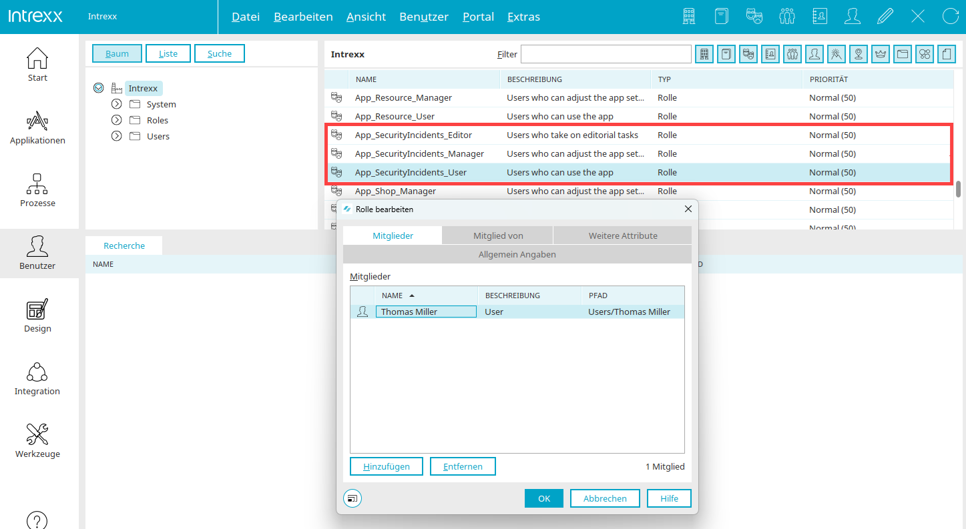Sort members by NAME column header
Viewport: 966px width, 529px height.
(427, 296)
